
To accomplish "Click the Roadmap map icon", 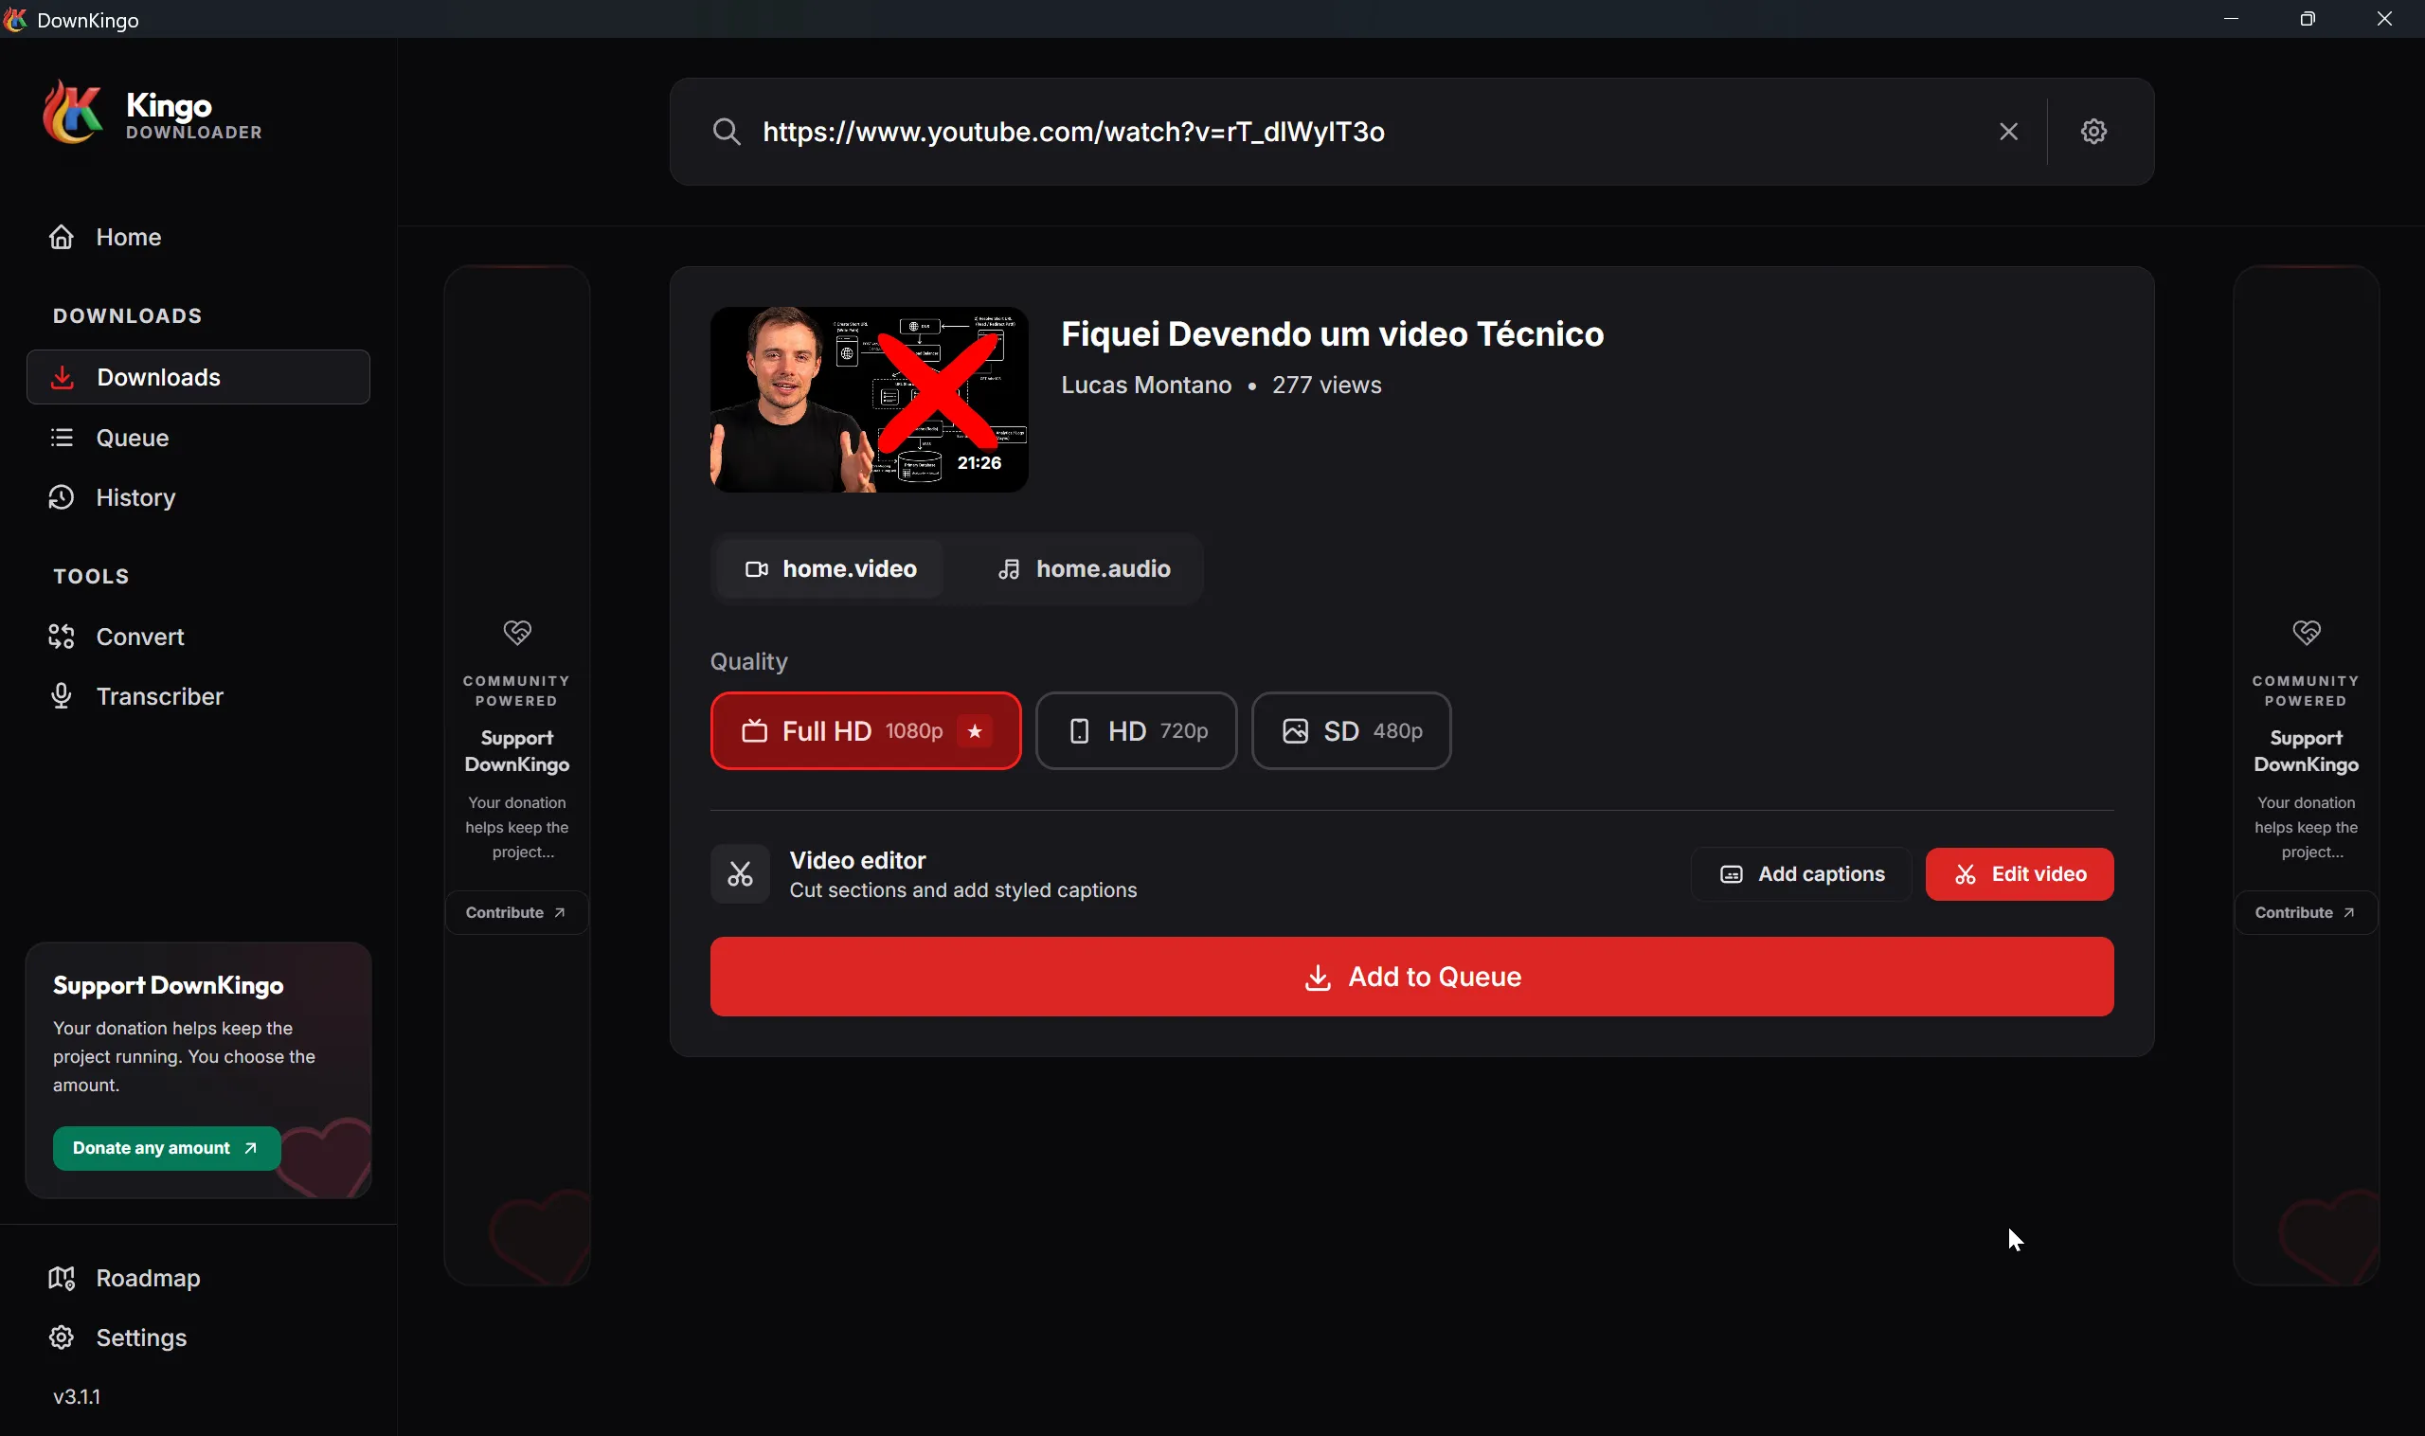I will coord(62,1278).
